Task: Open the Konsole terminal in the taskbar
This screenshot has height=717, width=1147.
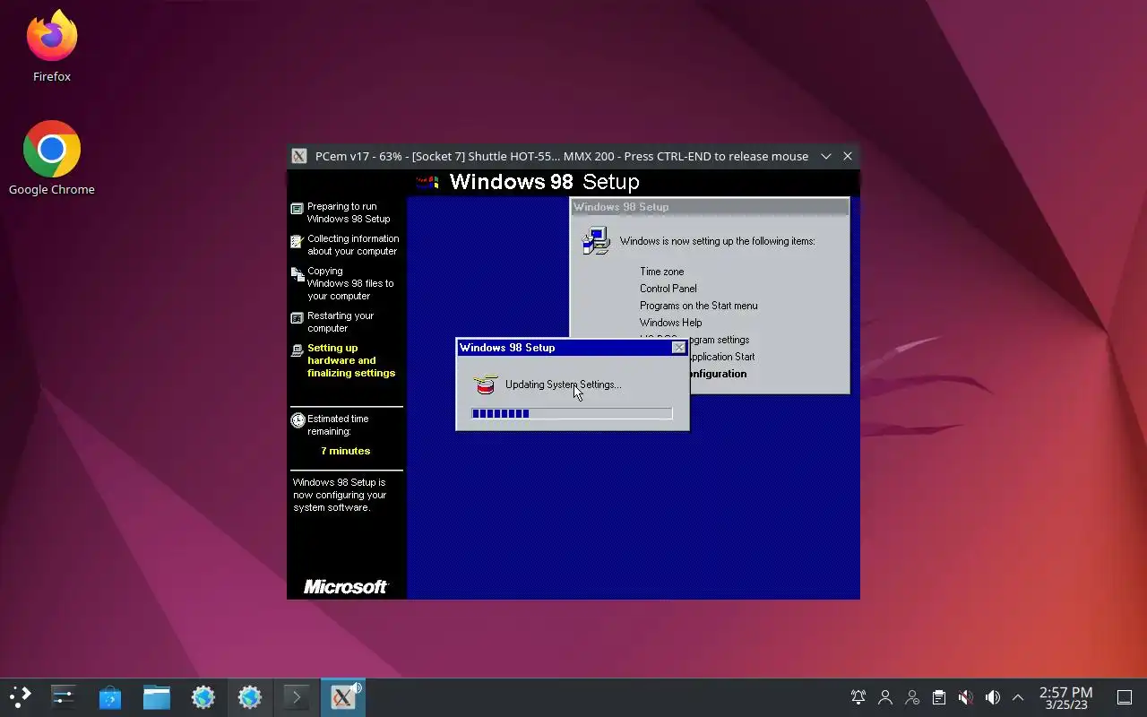Action: click(x=297, y=697)
